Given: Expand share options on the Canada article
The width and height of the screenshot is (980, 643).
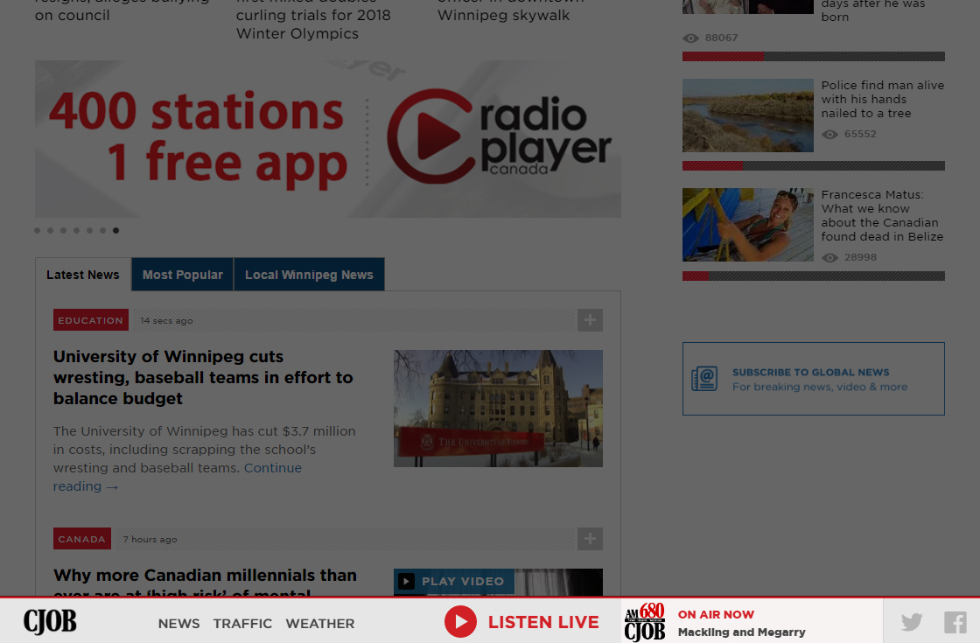Looking at the screenshot, I should point(590,539).
